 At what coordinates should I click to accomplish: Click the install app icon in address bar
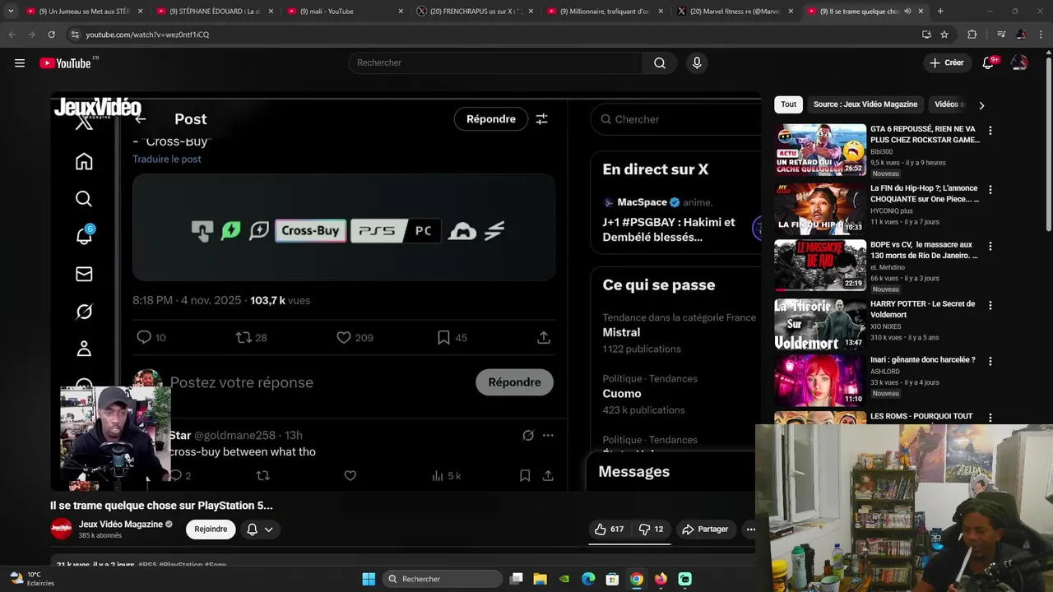tap(926, 35)
